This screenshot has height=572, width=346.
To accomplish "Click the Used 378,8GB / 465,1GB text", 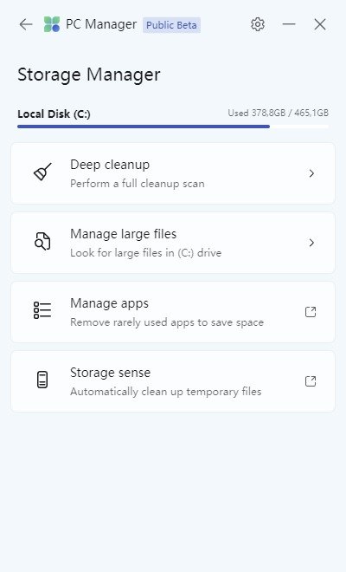I will [x=279, y=113].
